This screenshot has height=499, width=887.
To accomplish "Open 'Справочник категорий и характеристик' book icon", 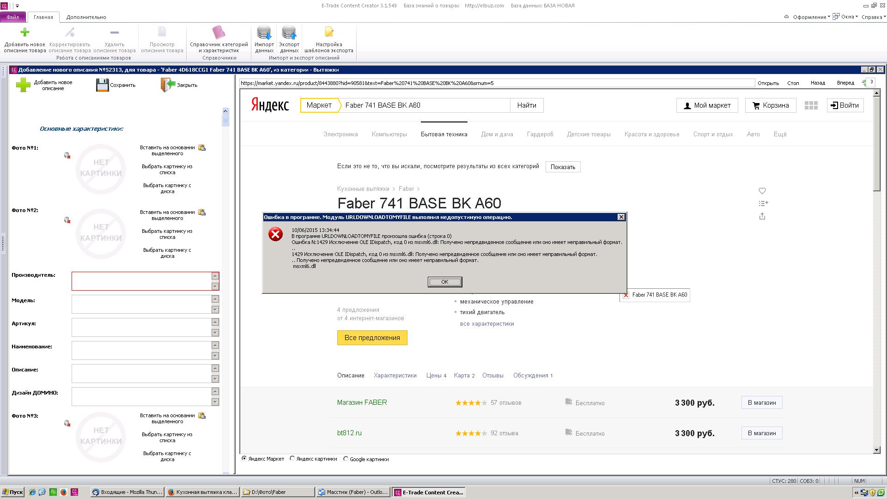I will (x=219, y=32).
